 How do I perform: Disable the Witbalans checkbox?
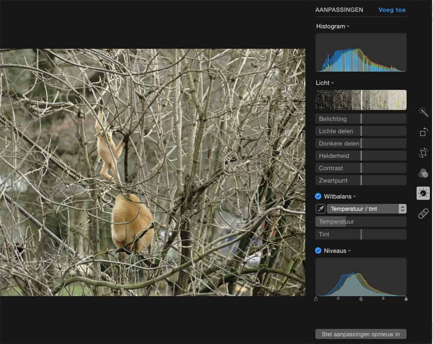318,196
